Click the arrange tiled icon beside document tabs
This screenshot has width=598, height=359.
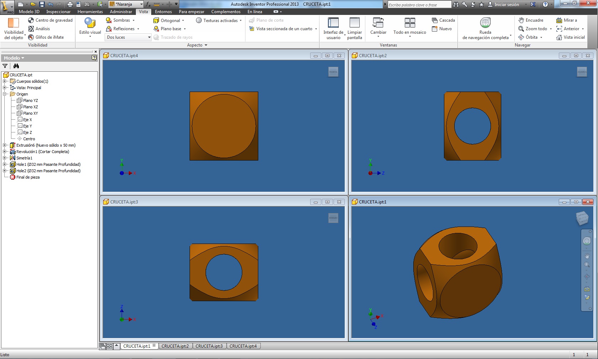click(110, 346)
